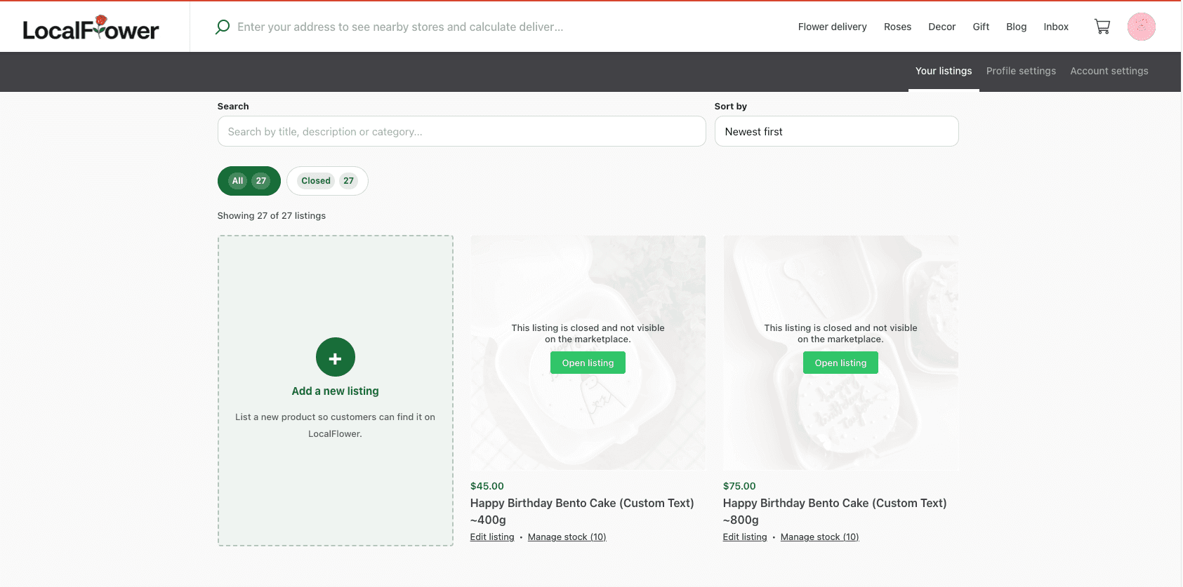
Task: Open the Your listings tab
Action: point(944,71)
